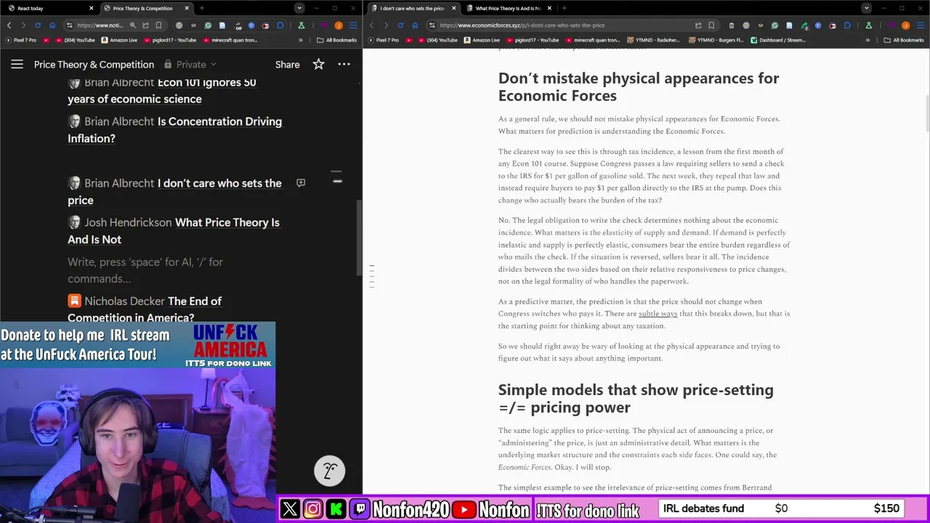The width and height of the screenshot is (930, 523).
Task: Open a new tab in the left browser window
Action: click(x=202, y=8)
